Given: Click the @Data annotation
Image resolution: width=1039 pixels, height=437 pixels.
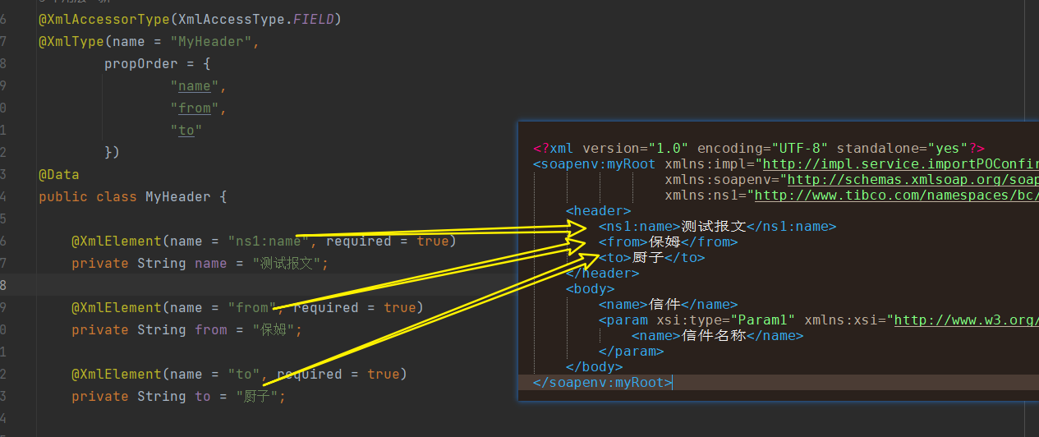Looking at the screenshot, I should point(58,175).
